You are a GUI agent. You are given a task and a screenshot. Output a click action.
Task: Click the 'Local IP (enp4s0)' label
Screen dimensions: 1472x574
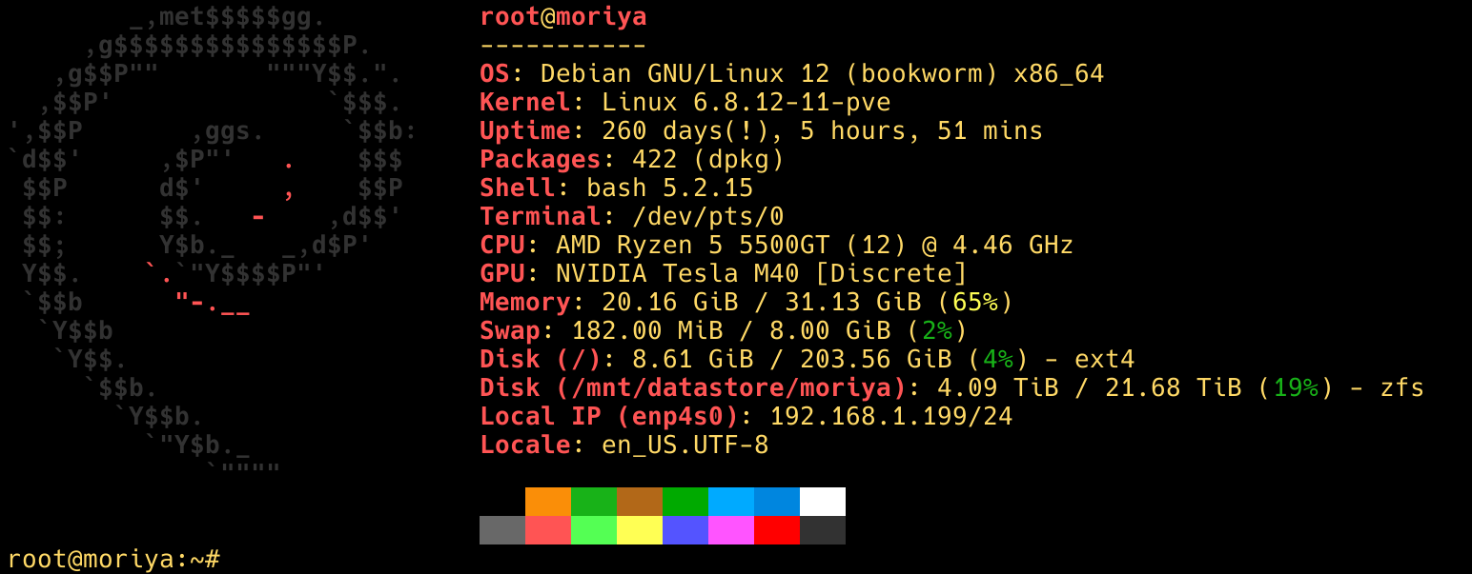(x=609, y=417)
